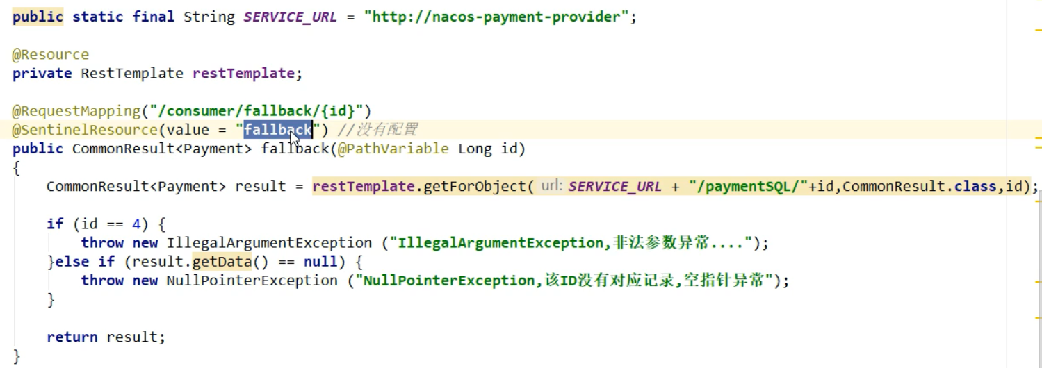Click the @PathVariable annotation
Image resolution: width=1042 pixels, height=368 pixels.
click(393, 149)
